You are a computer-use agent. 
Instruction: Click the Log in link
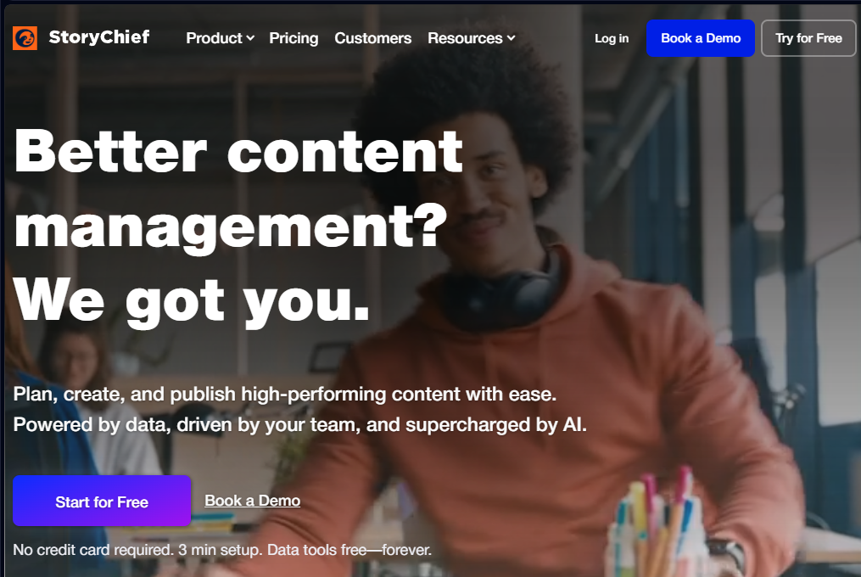pos(612,38)
